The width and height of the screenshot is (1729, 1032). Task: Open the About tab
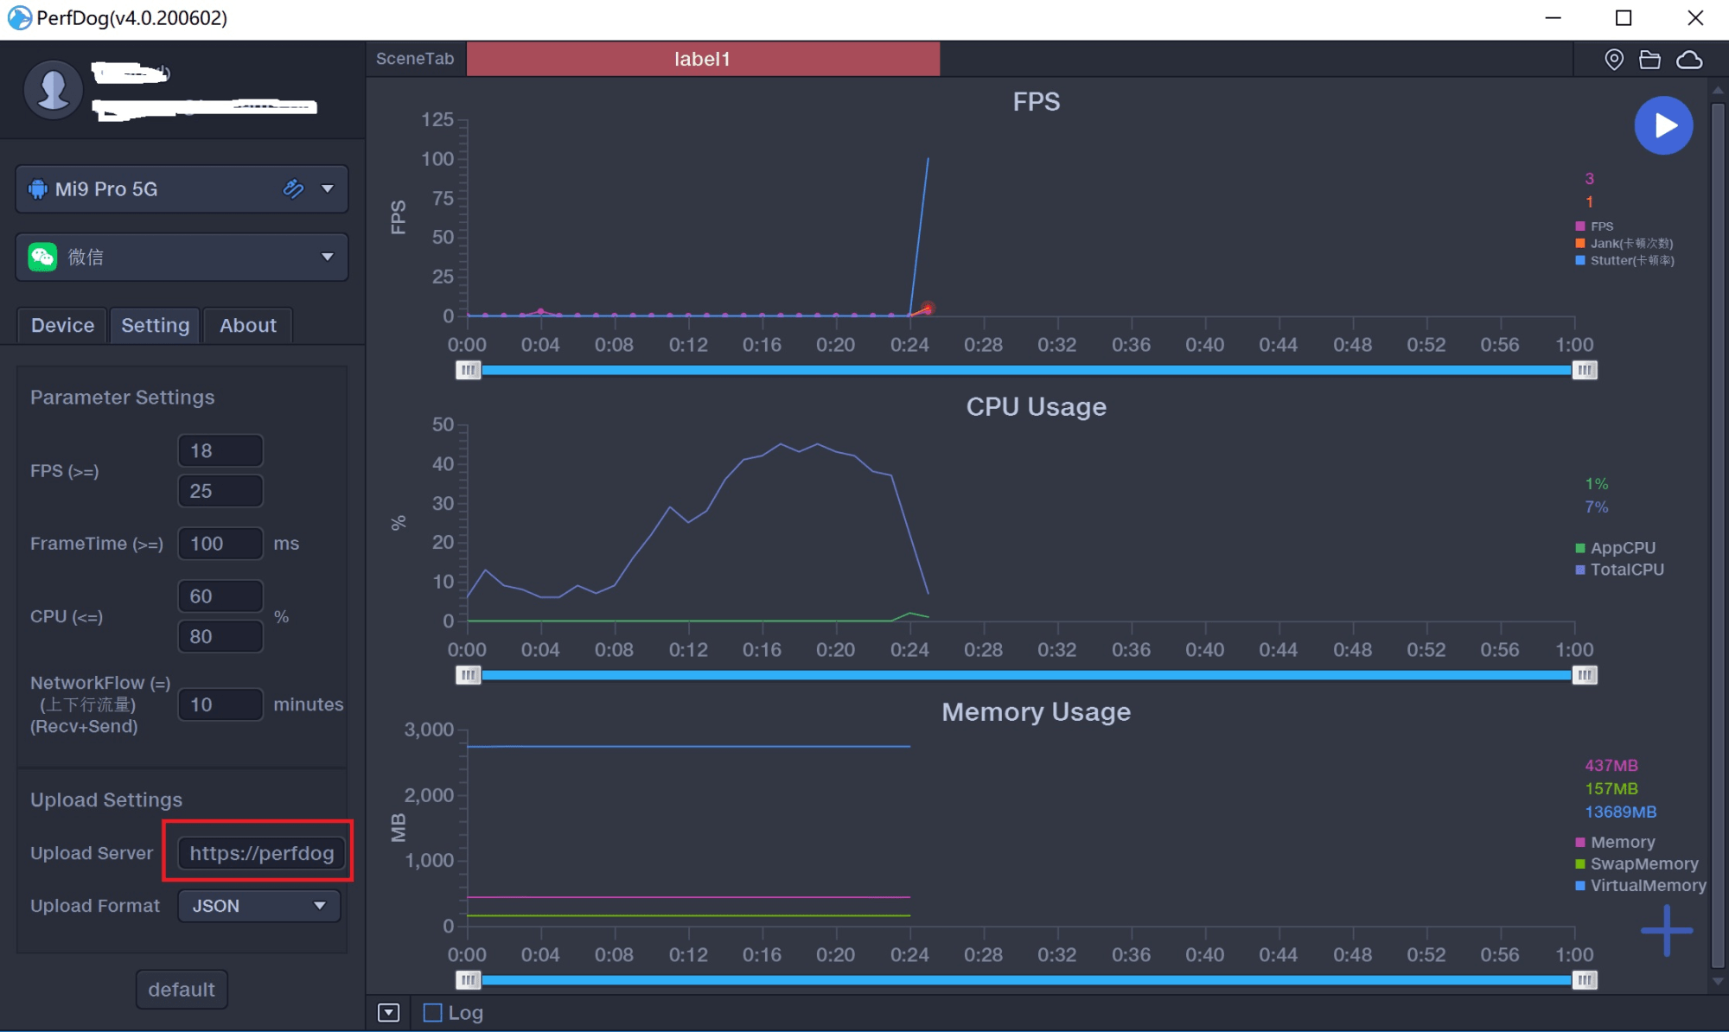click(248, 325)
